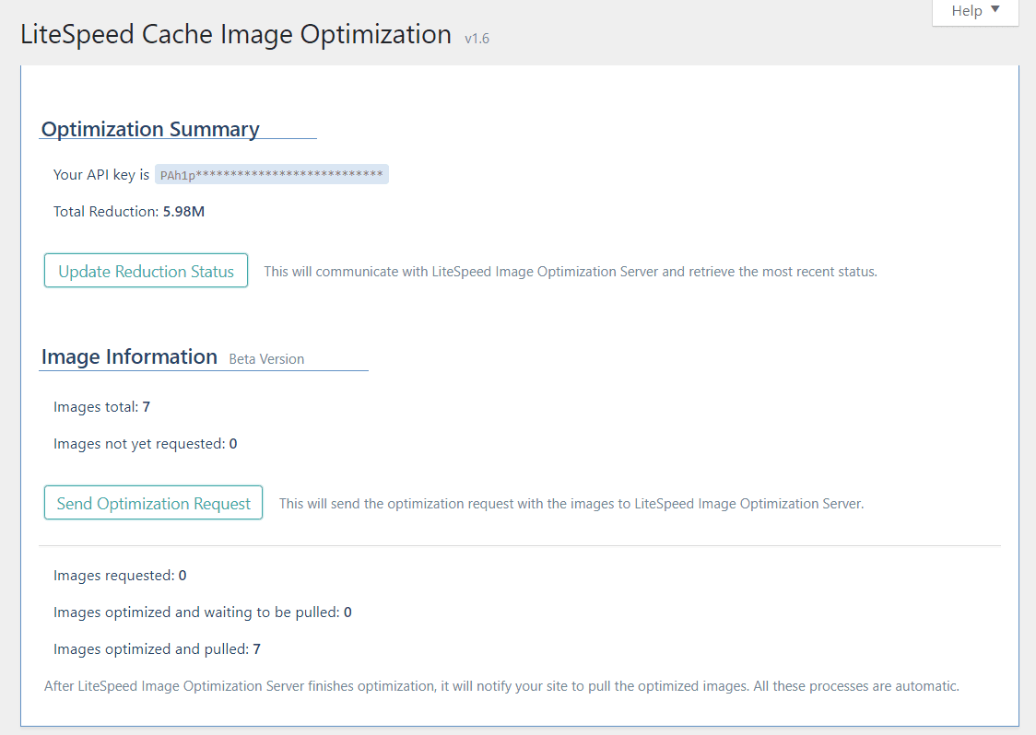
Task: Click the Send Optimization Request button
Action: point(153,503)
